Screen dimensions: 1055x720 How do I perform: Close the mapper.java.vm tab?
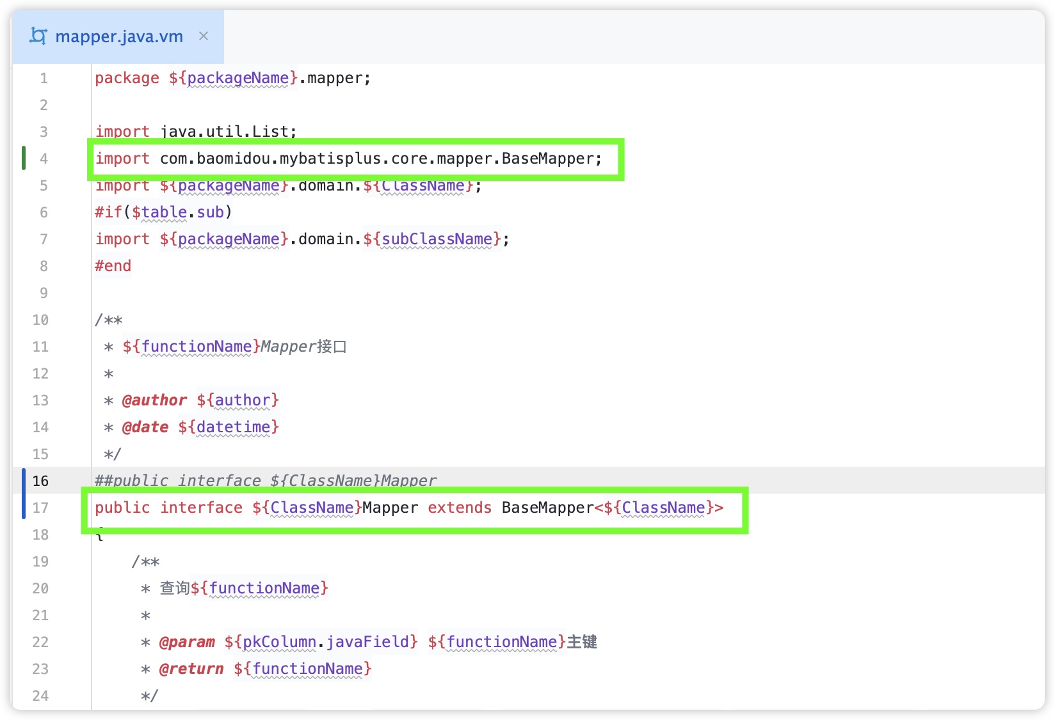click(204, 36)
